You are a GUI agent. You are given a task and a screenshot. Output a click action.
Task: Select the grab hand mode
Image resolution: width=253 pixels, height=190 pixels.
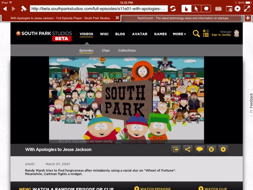click(x=206, y=8)
